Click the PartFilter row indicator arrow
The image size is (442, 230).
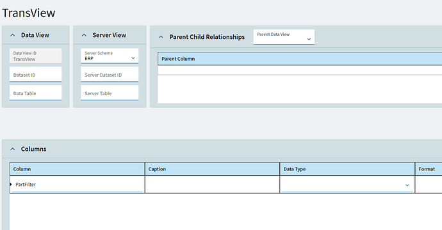(x=11, y=185)
